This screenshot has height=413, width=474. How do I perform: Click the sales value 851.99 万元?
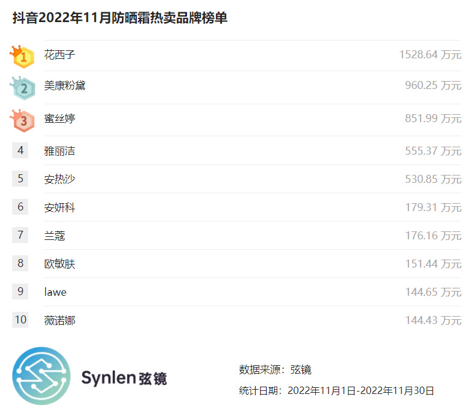click(433, 118)
